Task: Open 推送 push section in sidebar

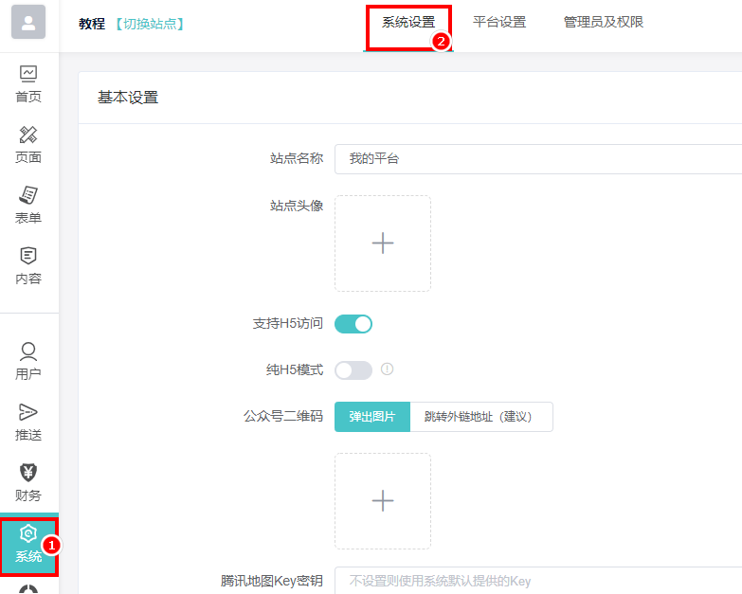Action: [x=28, y=422]
